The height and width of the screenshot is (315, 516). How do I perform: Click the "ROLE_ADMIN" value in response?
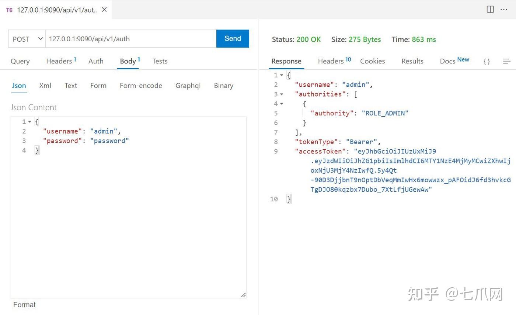click(x=385, y=113)
